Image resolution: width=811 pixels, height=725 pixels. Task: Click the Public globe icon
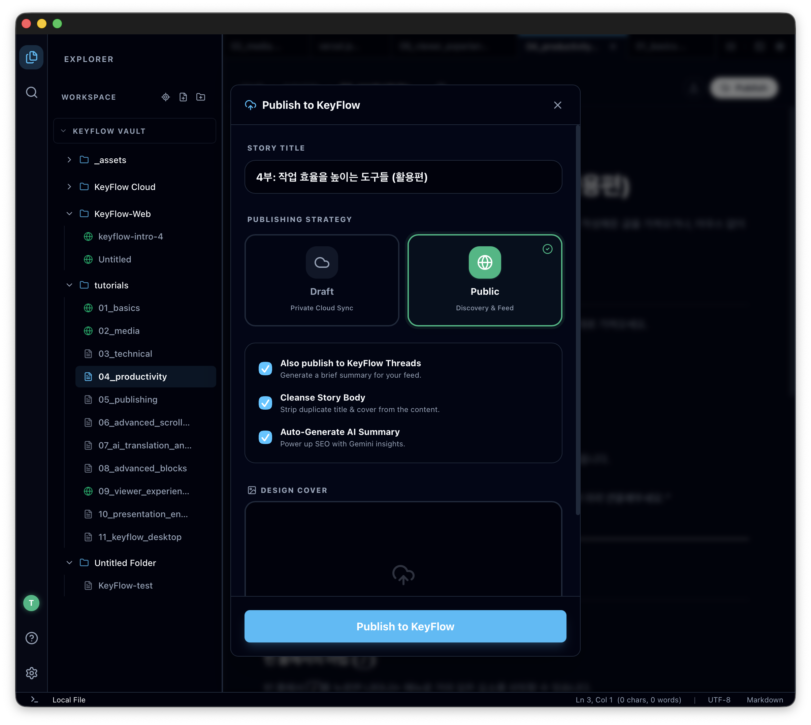click(x=485, y=262)
